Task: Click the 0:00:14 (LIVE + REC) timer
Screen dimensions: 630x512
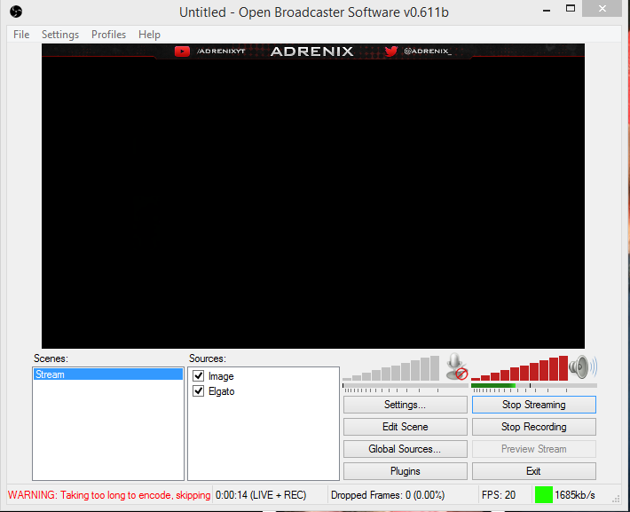Action: tap(261, 495)
